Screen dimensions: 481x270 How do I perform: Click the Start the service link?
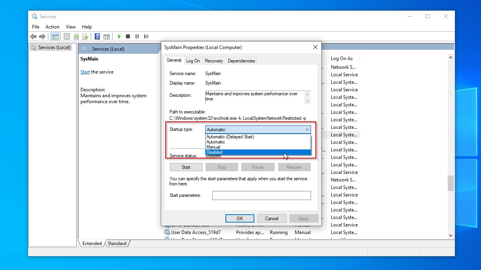coord(85,72)
